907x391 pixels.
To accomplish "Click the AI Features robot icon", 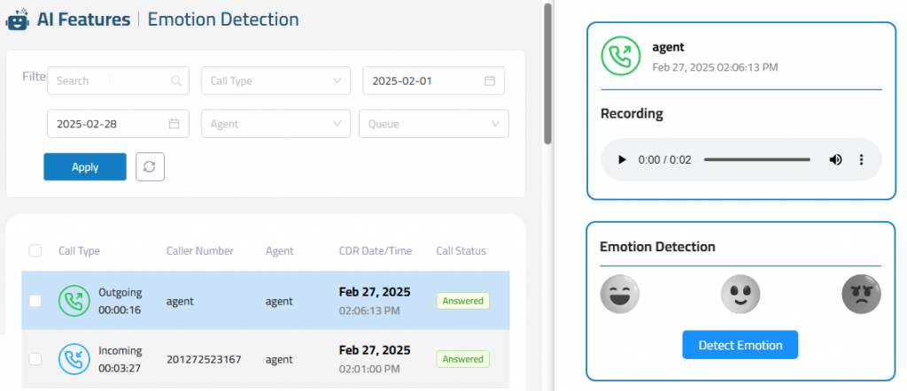I will pyautogui.click(x=17, y=19).
